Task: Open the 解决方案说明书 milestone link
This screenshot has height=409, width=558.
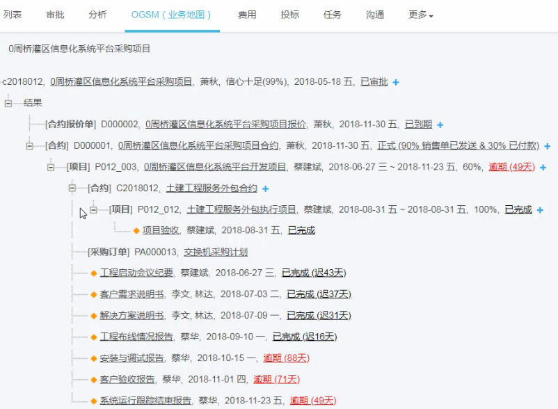Action: click(132, 316)
